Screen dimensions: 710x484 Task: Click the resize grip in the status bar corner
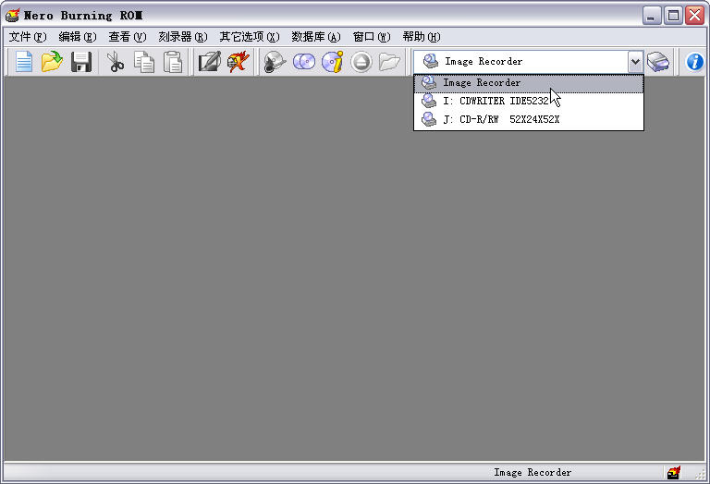pos(701,473)
